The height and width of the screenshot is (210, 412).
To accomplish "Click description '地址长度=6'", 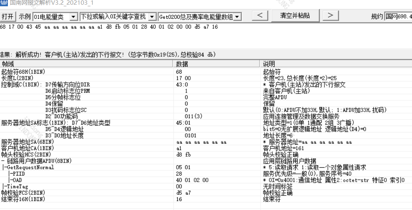I will [278, 136].
